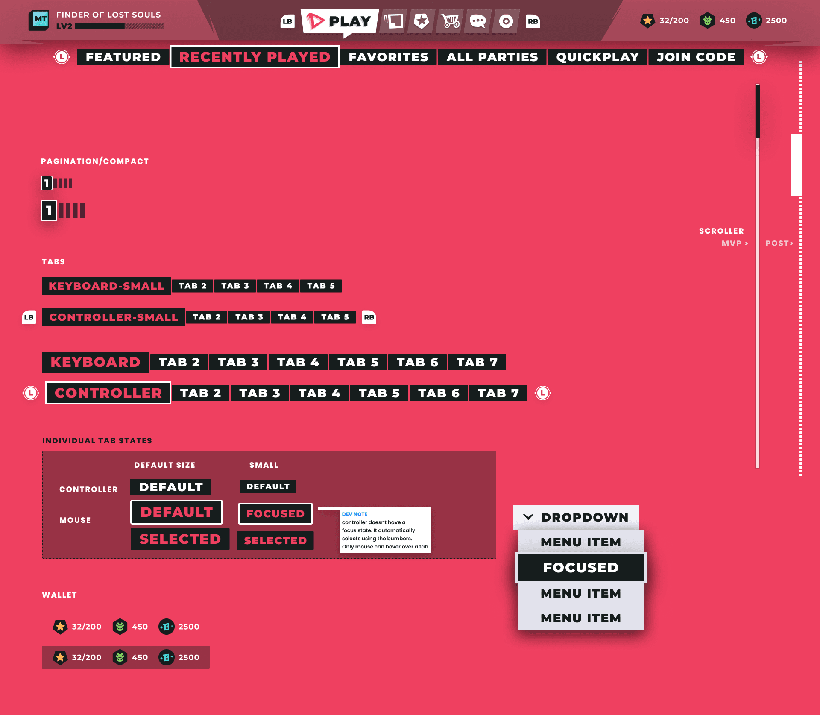Choose the last MENU ITEM in dropdown
Image resolution: width=820 pixels, height=715 pixels.
pyautogui.click(x=581, y=618)
